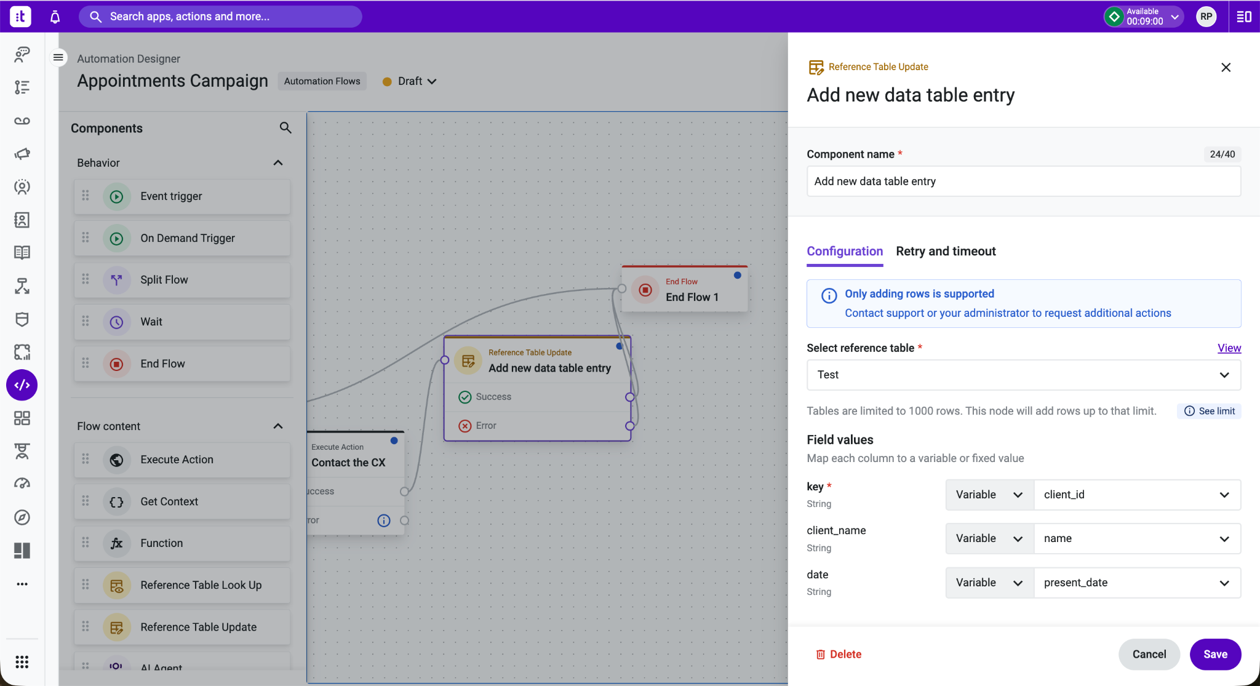Screen dimensions: 1260x686
Task: Select the End Flow component
Action: (182, 364)
